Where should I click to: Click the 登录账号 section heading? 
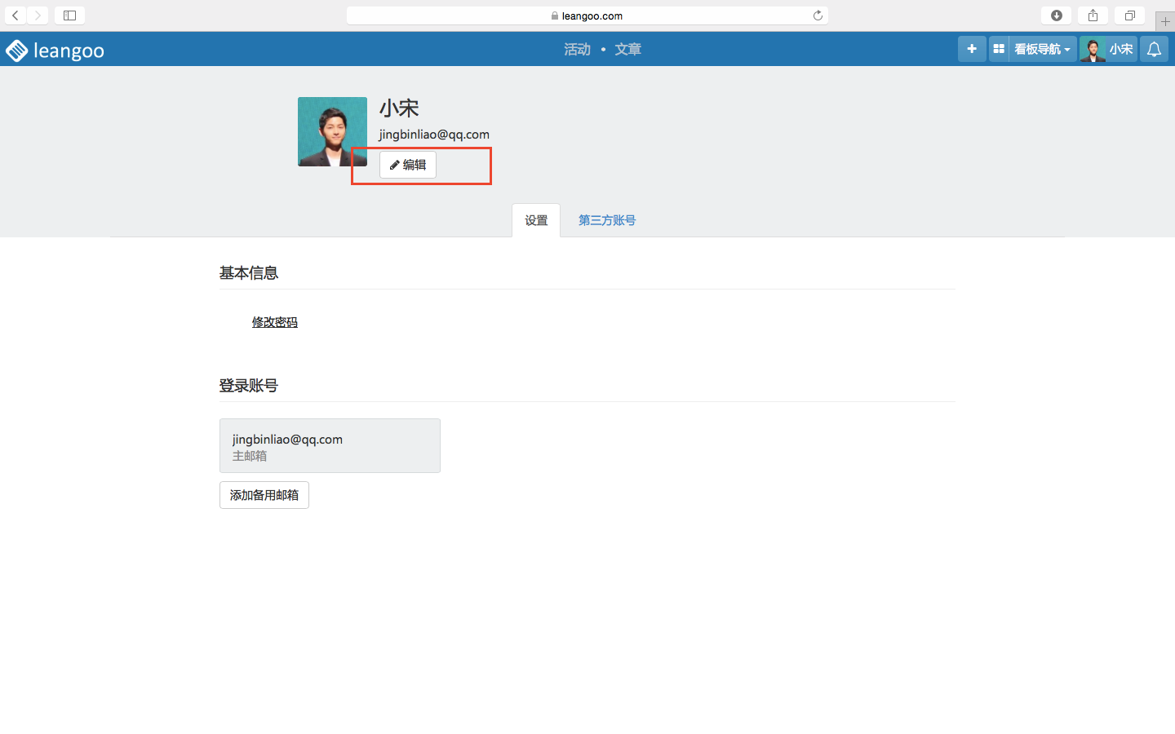(249, 386)
